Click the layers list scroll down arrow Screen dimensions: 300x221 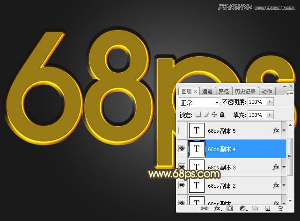pos(290,201)
